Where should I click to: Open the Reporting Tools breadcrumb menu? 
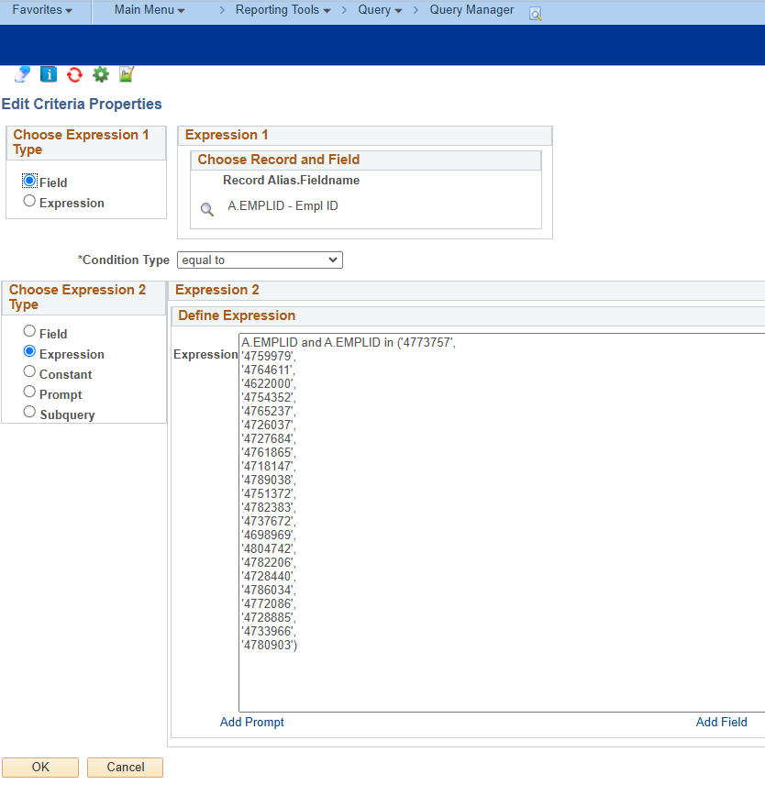[283, 11]
